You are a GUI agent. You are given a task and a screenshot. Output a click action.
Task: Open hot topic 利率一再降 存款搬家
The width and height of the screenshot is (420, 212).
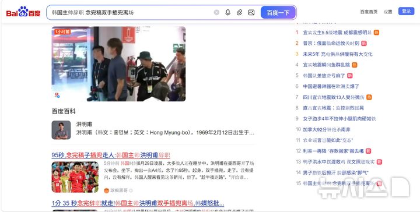(x=333, y=151)
